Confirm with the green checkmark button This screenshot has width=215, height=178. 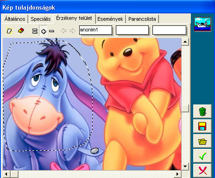pos(202,156)
